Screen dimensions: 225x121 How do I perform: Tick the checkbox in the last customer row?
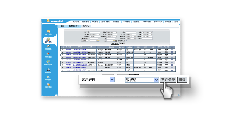(172, 70)
